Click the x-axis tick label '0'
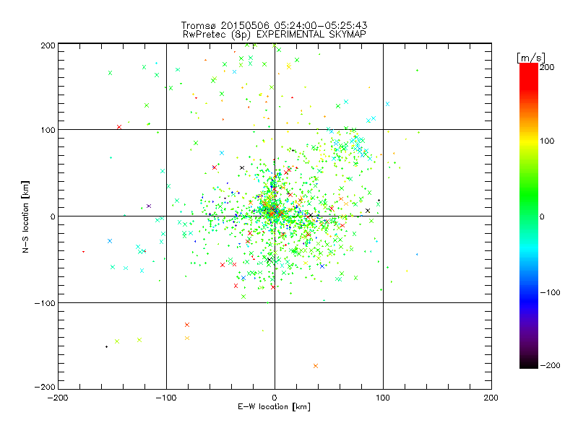 tap(275, 398)
